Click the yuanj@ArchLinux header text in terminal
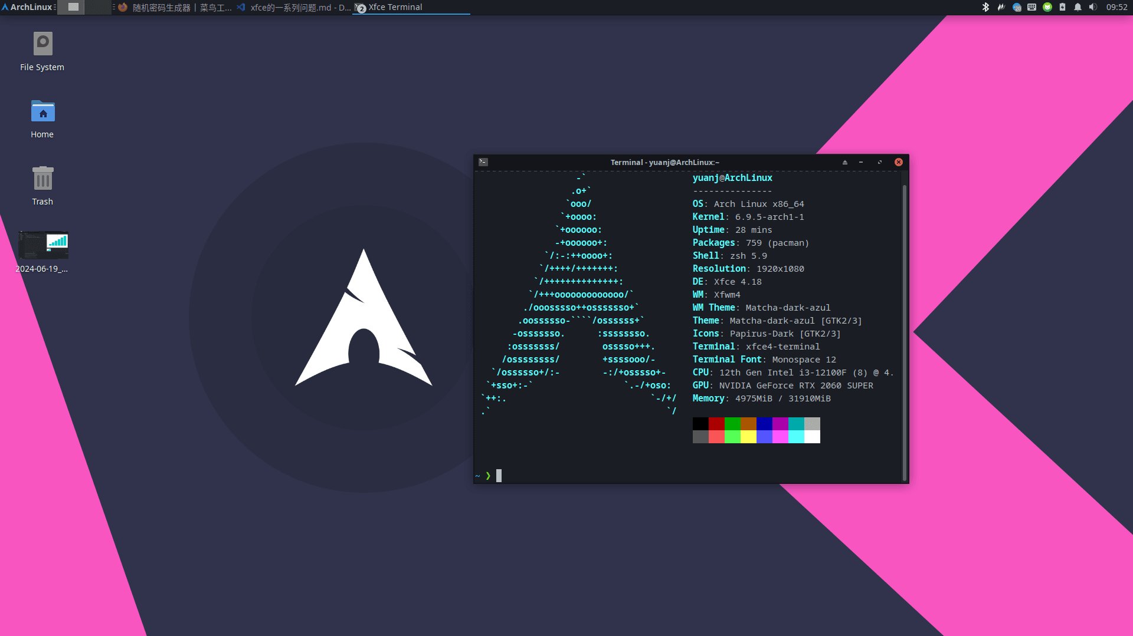The width and height of the screenshot is (1133, 636). tap(732, 178)
